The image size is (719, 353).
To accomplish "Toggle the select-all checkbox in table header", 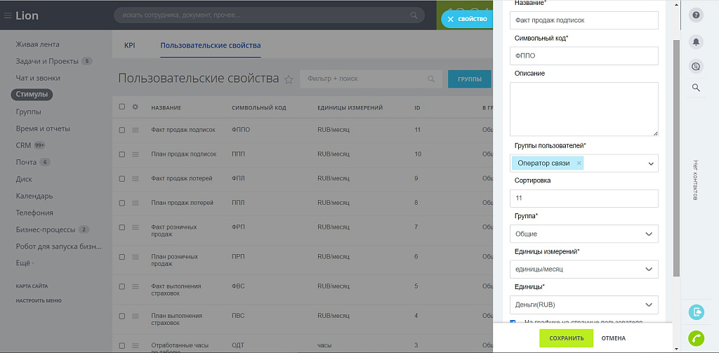I will click(x=122, y=107).
